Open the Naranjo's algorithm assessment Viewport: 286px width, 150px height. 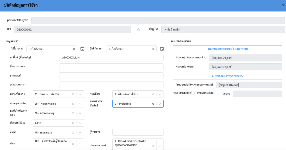227,49
